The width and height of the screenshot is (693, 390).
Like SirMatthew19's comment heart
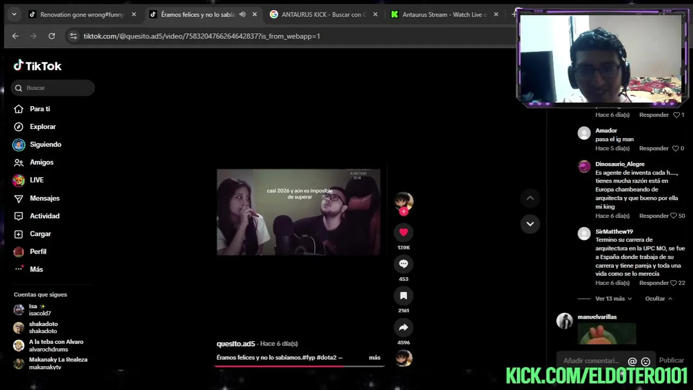tap(673, 283)
